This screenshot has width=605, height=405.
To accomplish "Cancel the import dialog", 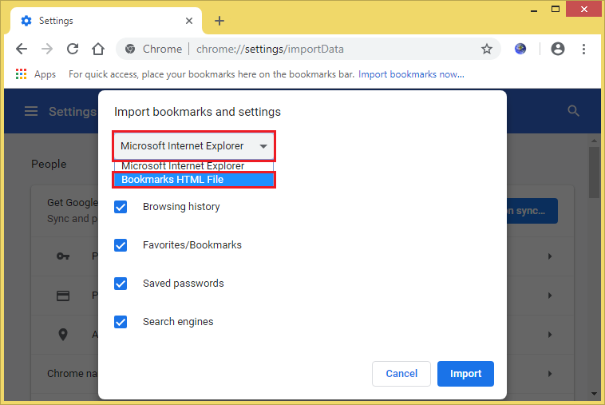I will pos(401,374).
